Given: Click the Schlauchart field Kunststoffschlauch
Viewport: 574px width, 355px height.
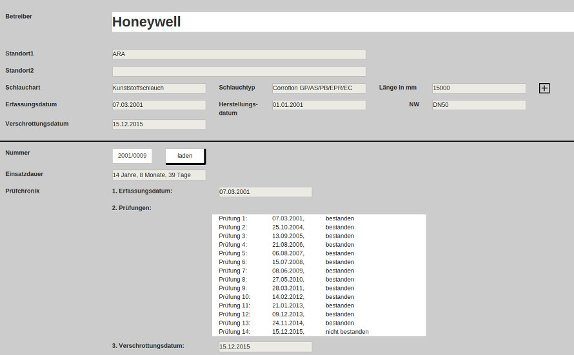Looking at the screenshot, I should point(159,88).
